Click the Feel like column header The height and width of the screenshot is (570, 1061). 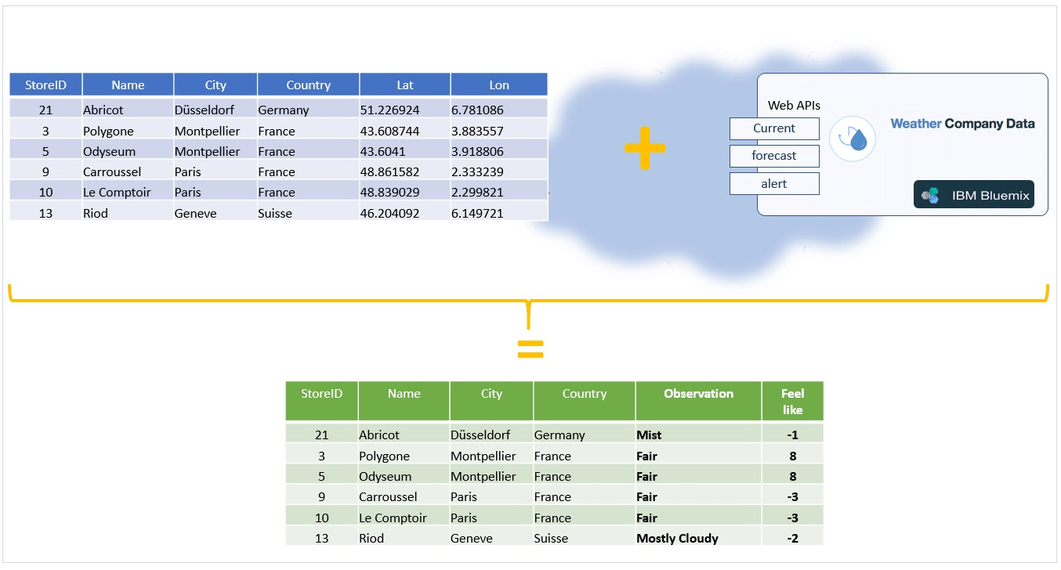[792, 400]
